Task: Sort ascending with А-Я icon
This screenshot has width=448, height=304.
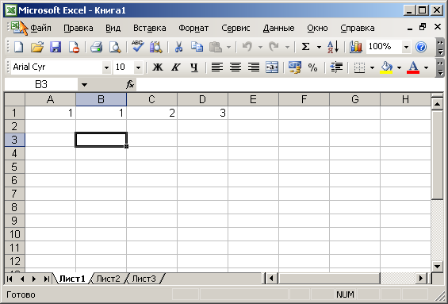Action: (333, 47)
